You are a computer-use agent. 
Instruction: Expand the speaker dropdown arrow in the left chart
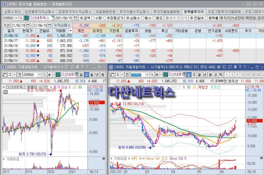[x=54, y=75]
